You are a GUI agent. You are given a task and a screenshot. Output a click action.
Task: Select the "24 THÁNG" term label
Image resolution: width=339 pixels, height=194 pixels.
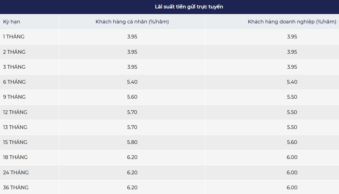[16, 172]
